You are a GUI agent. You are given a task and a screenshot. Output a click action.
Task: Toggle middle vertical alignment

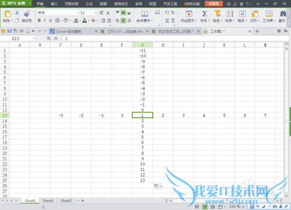point(123,13)
